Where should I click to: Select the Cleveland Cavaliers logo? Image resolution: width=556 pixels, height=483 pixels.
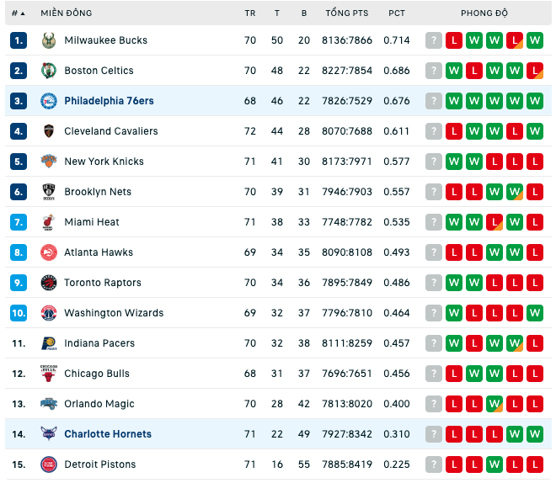(49, 131)
